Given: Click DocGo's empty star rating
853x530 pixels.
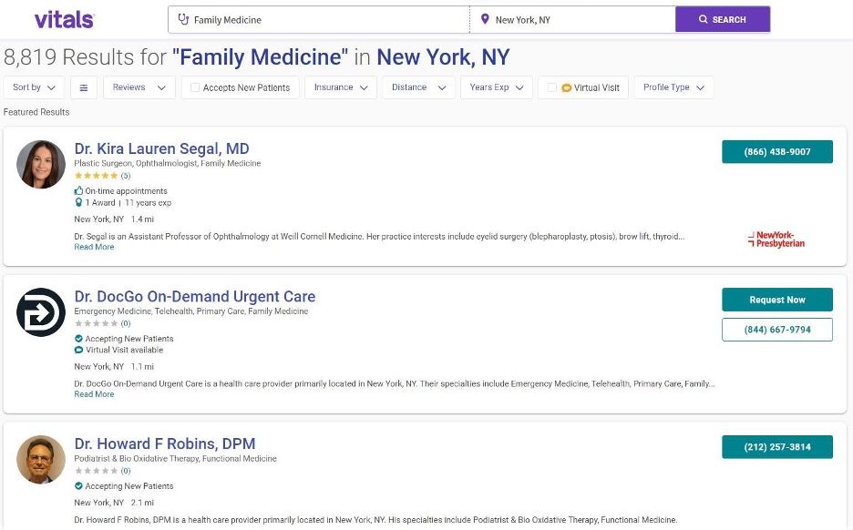Looking at the screenshot, I should pos(97,323).
